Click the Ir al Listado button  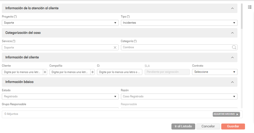point(183,126)
